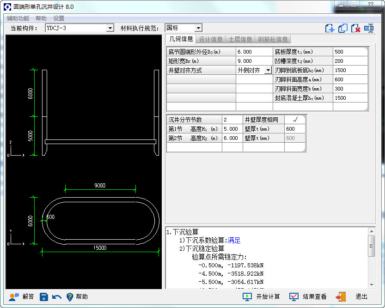The height and width of the screenshot is (308, 385).
Task: Click the 封底混凝土厚ht value 1500
Action: (x=350, y=98)
